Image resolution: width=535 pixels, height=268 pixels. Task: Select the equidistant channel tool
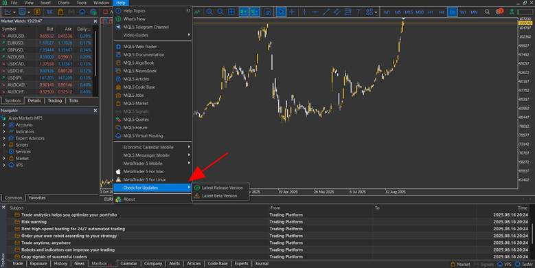(337, 12)
